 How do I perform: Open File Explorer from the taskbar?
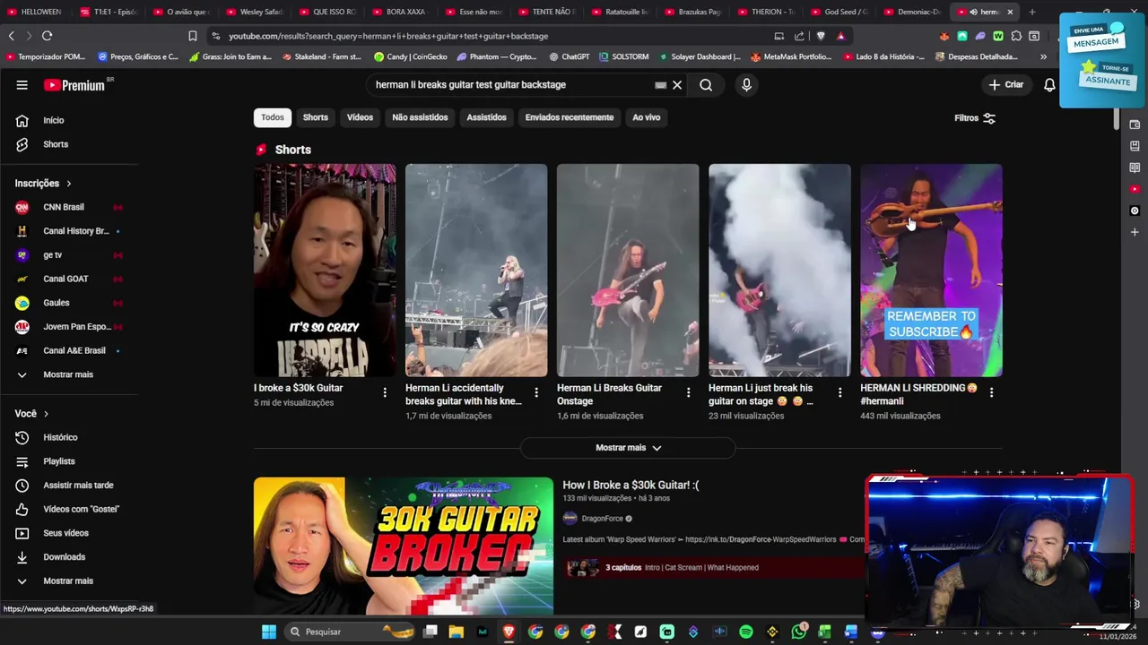[x=456, y=632]
